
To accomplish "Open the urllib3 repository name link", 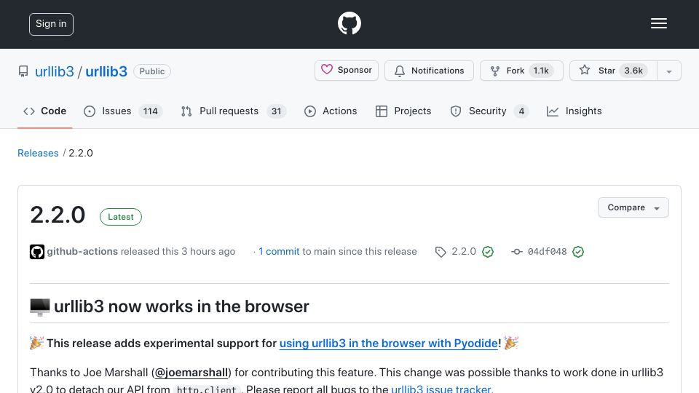I will pyautogui.click(x=106, y=71).
